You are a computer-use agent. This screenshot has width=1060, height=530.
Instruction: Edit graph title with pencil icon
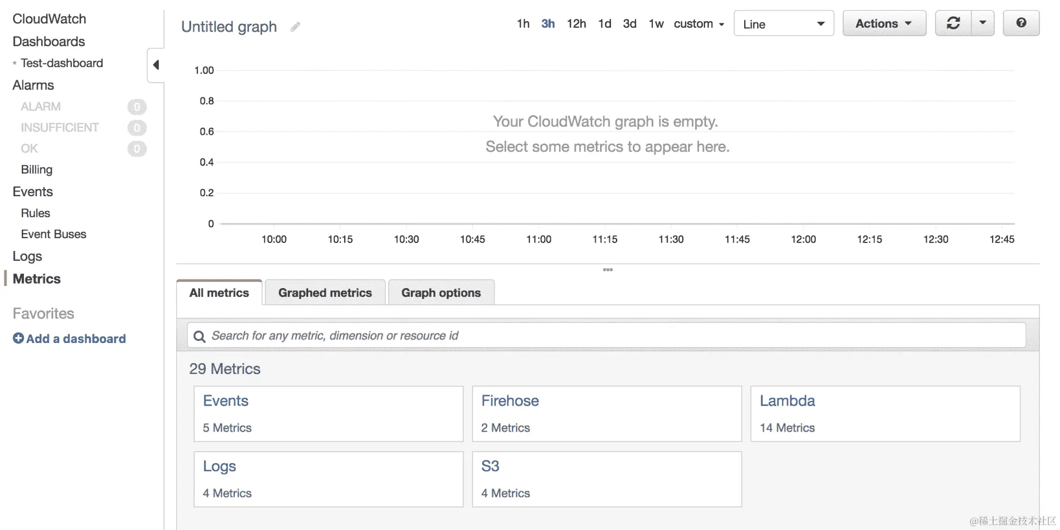click(295, 27)
